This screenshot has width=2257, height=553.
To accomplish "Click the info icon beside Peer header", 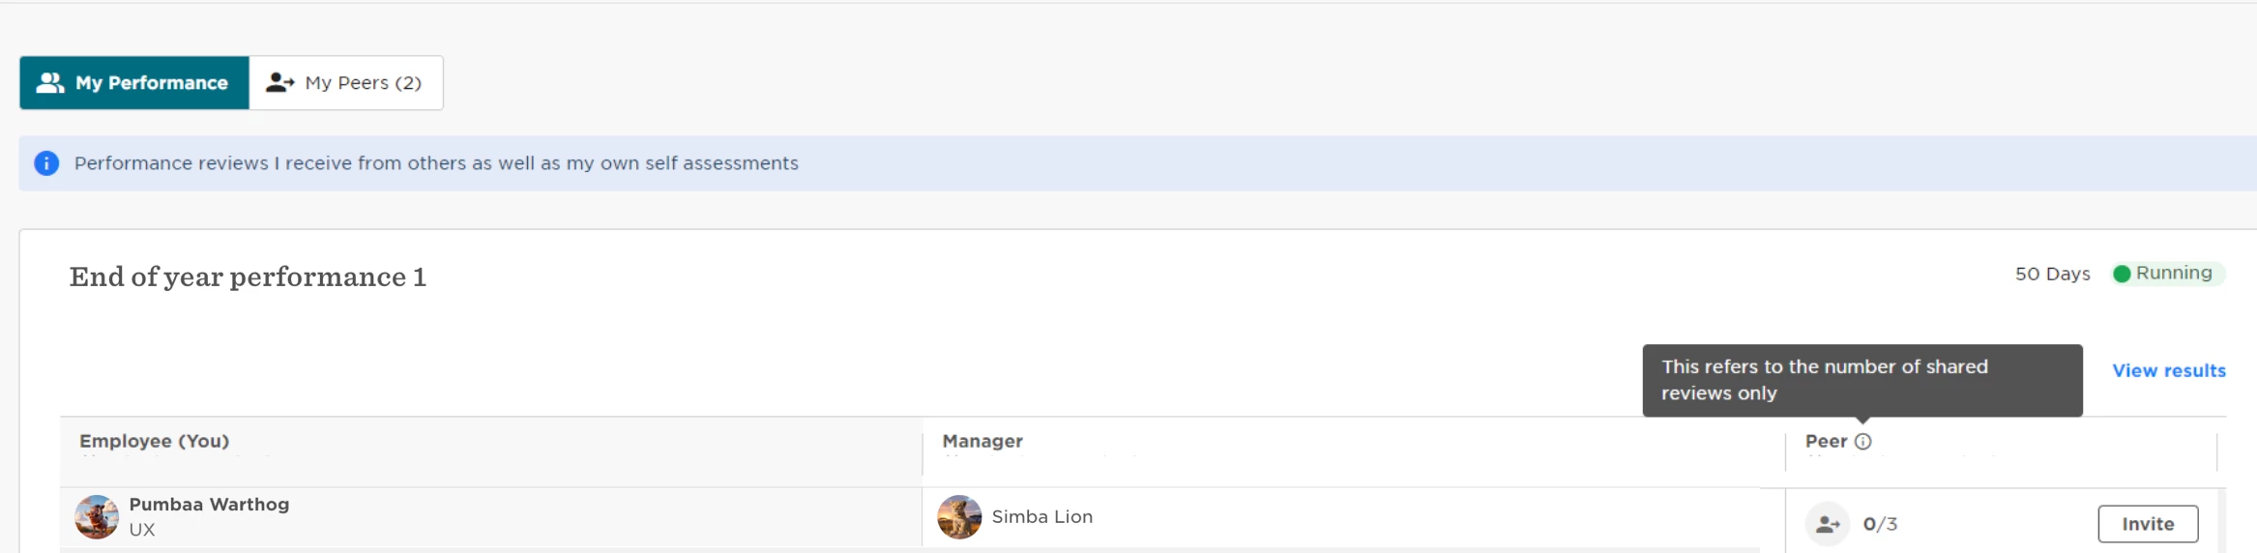I will 1863,442.
